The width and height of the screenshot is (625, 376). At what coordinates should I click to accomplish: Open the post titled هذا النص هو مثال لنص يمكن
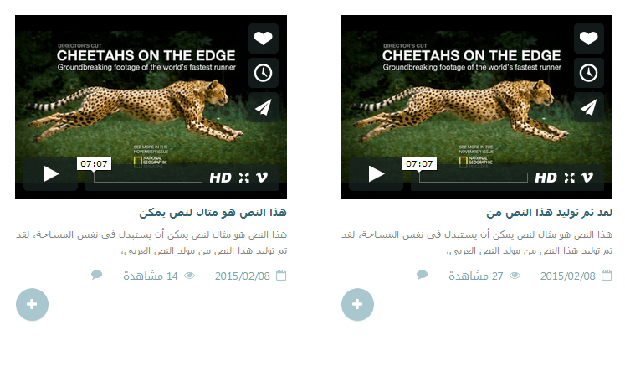tap(213, 213)
